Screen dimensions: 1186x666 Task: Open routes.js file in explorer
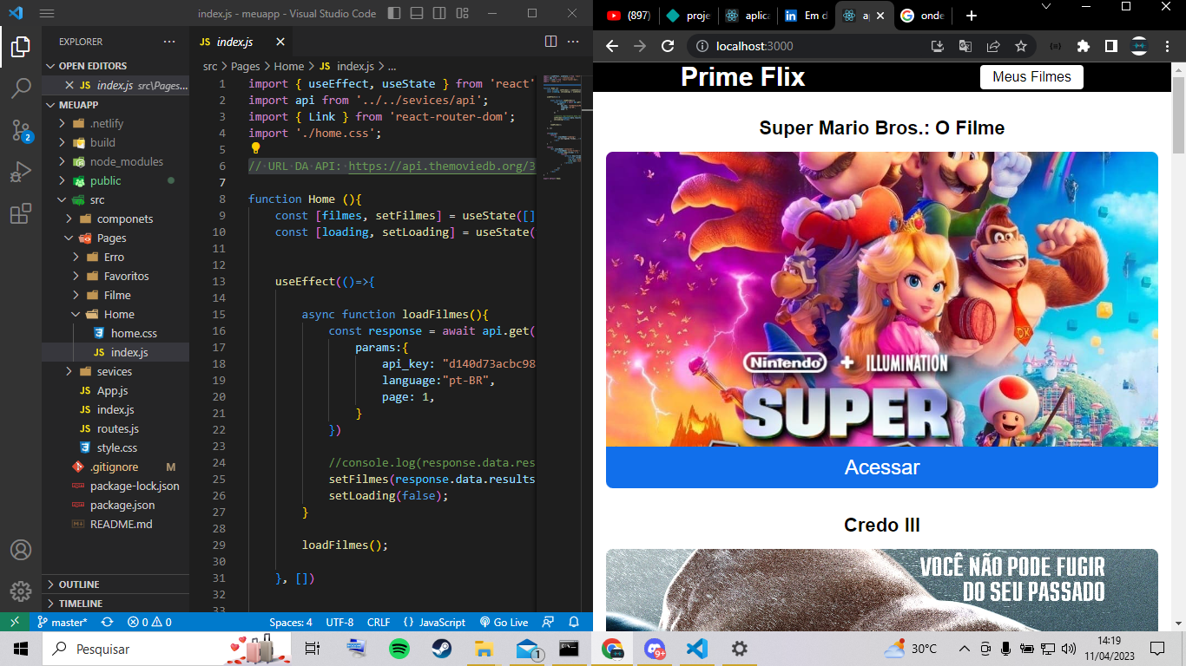[115, 428]
